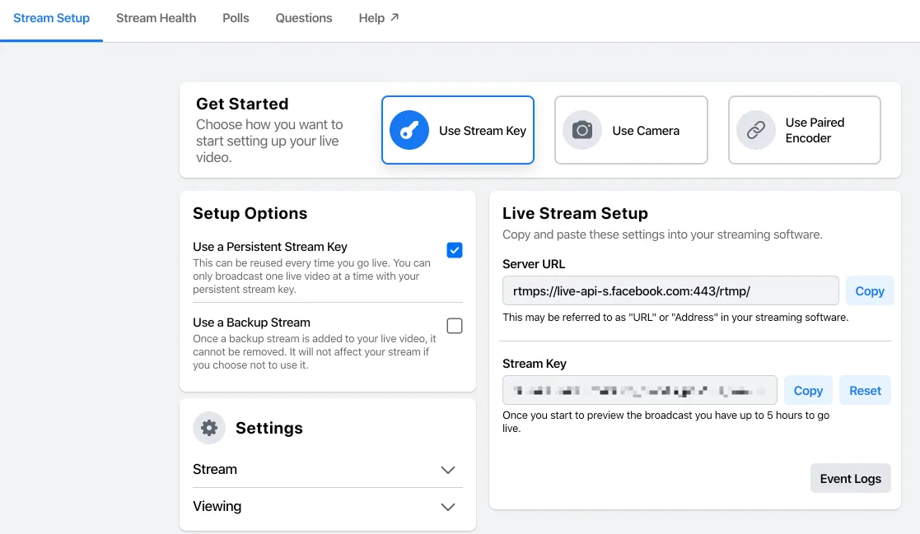Enable the Use a Backup Stream checkbox

pos(454,326)
